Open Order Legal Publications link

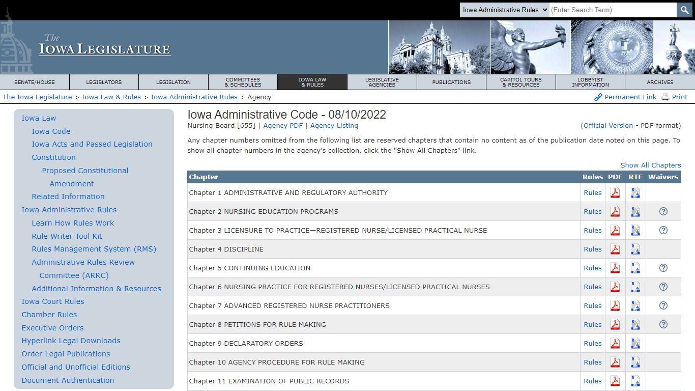66,354
